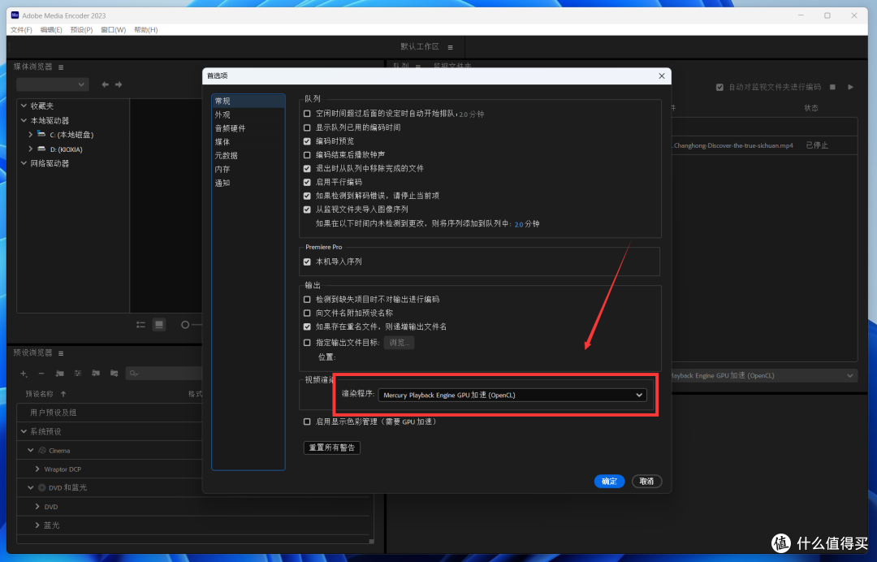Collapse the 系统预设 group

point(24,431)
